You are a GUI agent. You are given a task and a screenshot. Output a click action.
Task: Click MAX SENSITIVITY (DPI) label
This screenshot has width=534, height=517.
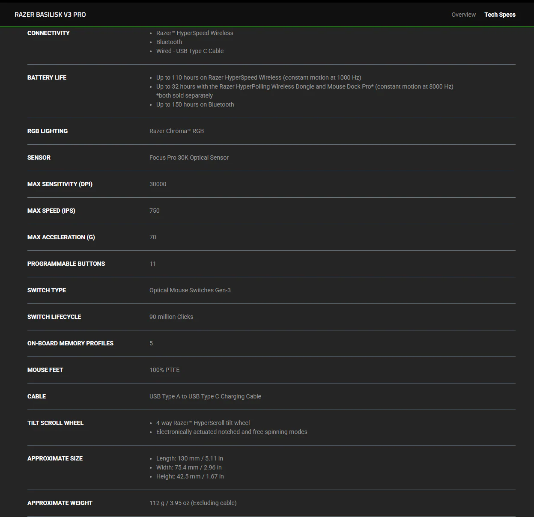[60, 184]
